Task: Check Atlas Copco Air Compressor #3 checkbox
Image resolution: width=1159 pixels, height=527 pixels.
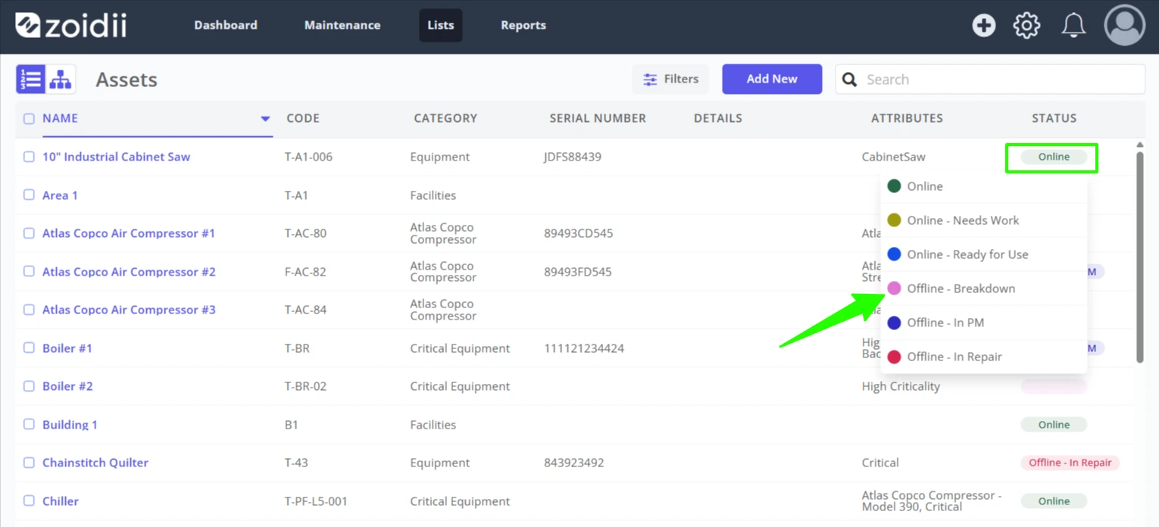Action: (x=29, y=310)
